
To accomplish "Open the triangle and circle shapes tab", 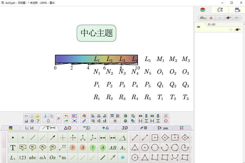I will [x=67, y=128].
